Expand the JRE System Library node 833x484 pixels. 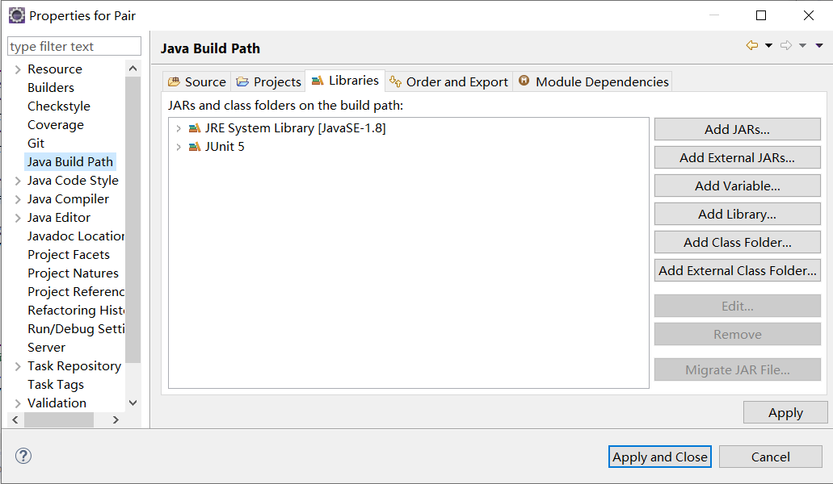coord(179,128)
